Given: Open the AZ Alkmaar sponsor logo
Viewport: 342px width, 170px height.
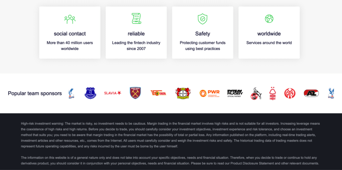Looking at the screenshot, I should [311, 93].
